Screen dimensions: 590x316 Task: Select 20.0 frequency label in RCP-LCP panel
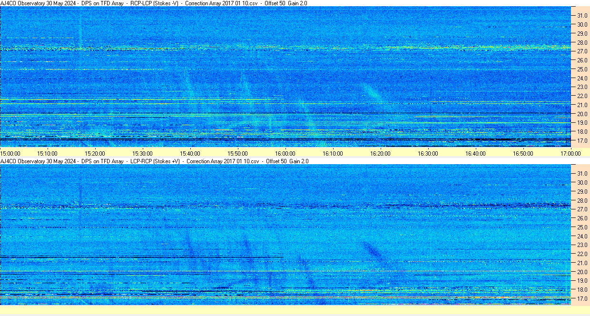[x=582, y=114]
